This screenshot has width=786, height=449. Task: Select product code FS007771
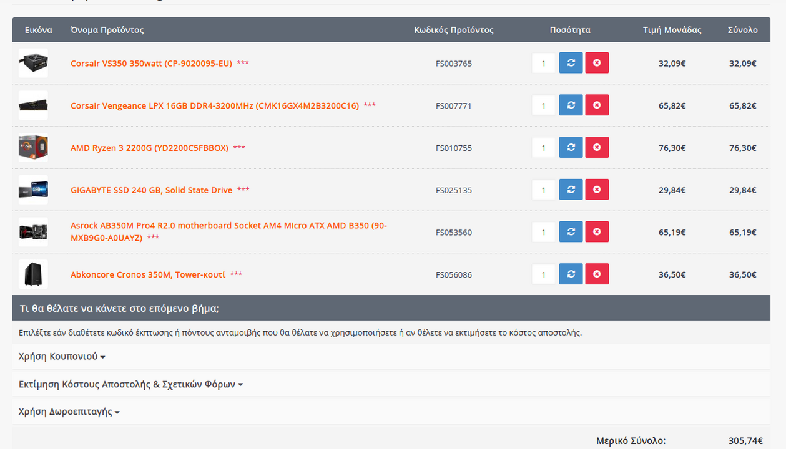[454, 106]
